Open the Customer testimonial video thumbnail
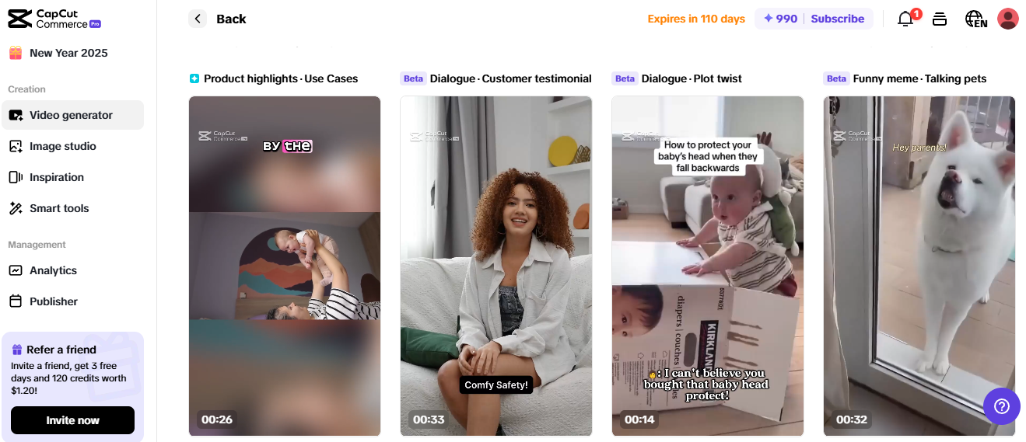The width and height of the screenshot is (1026, 442). (496, 266)
